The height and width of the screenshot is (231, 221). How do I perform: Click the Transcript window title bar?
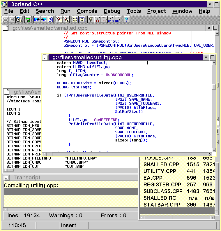tap(74, 178)
